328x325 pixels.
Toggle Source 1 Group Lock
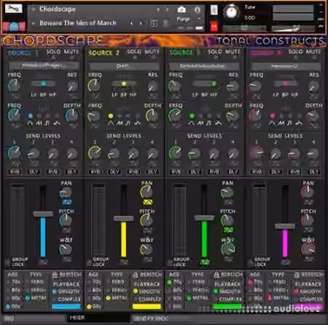(x=8, y=262)
